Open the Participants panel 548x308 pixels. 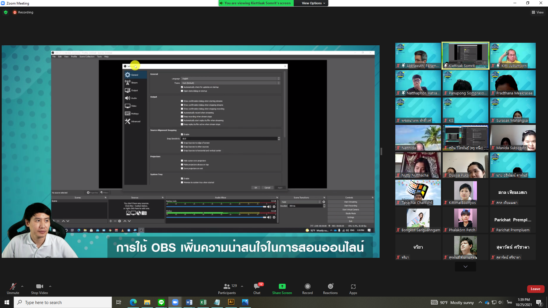coord(227,289)
